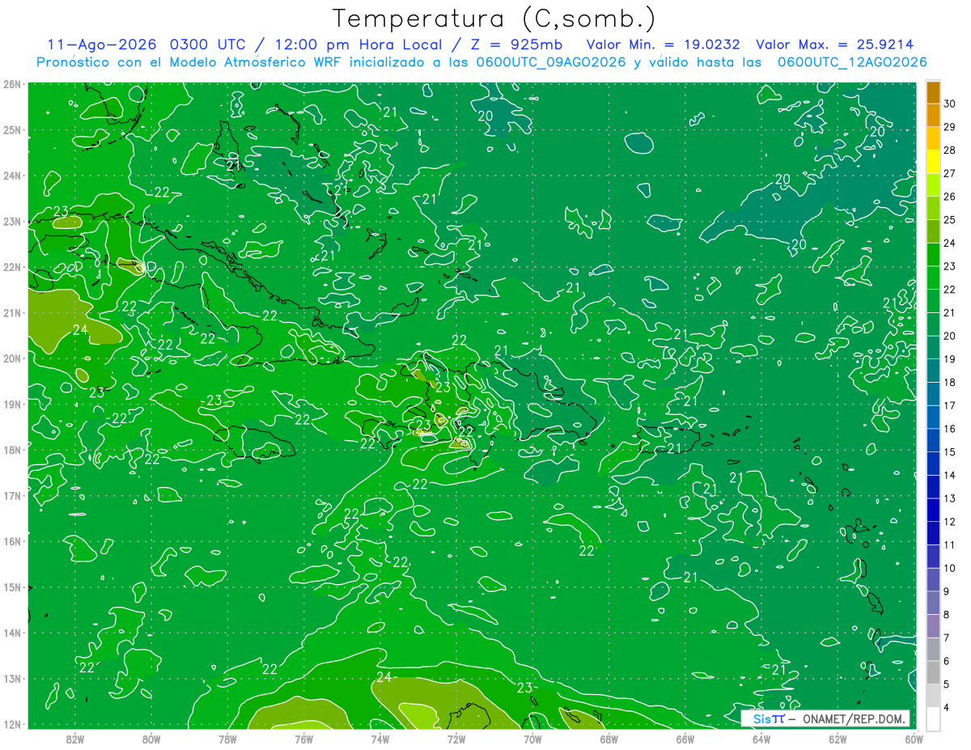Select "Valor Max. = 25.9214" text
This screenshot has width=971, height=750.
point(834,44)
